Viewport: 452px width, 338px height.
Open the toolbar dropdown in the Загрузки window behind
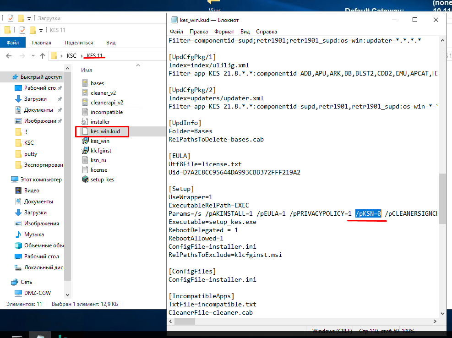[x=29, y=18]
